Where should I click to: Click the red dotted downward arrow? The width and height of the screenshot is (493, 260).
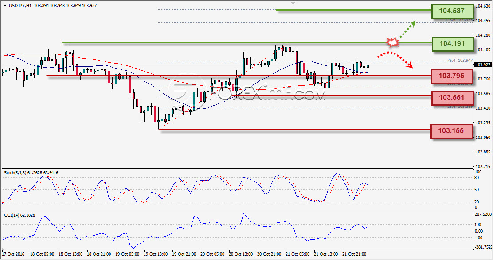[x=395, y=59]
